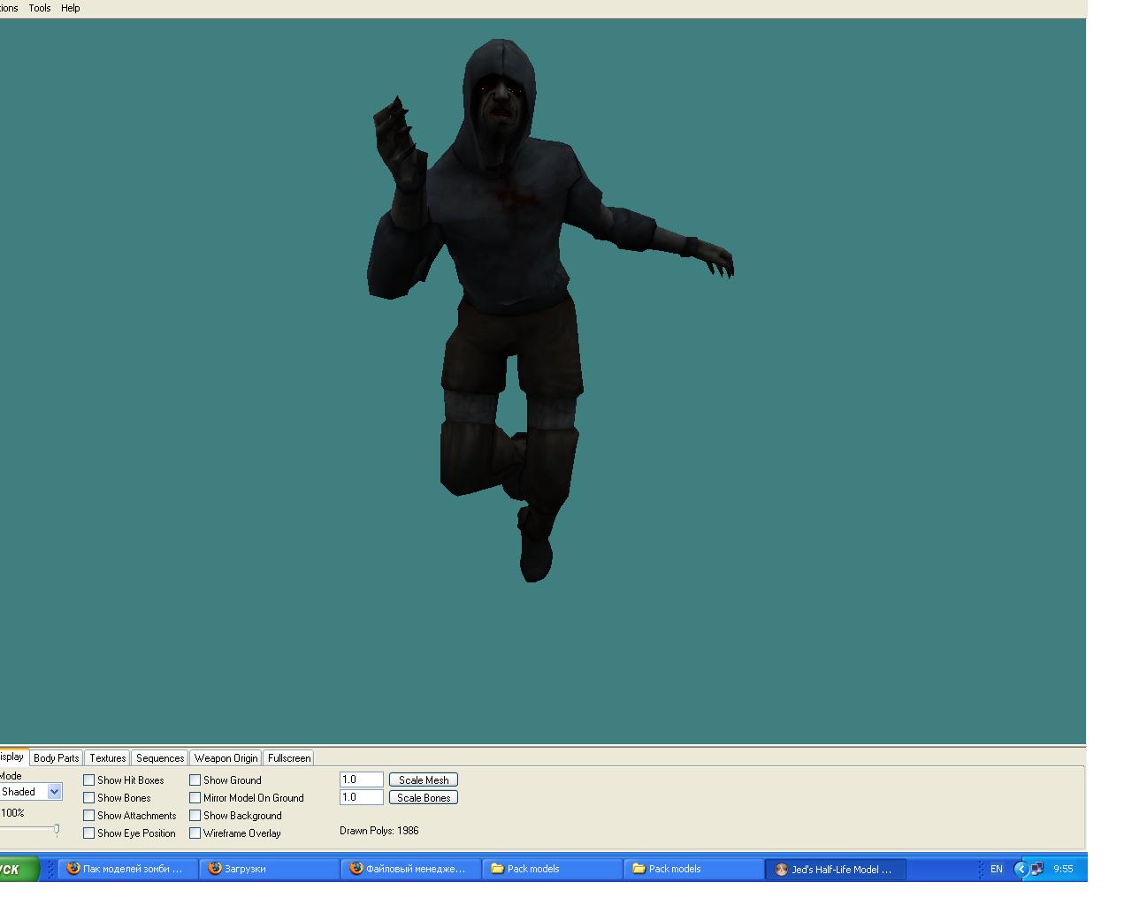Click the 9:55 system clock
The image size is (1132, 905).
(1063, 870)
